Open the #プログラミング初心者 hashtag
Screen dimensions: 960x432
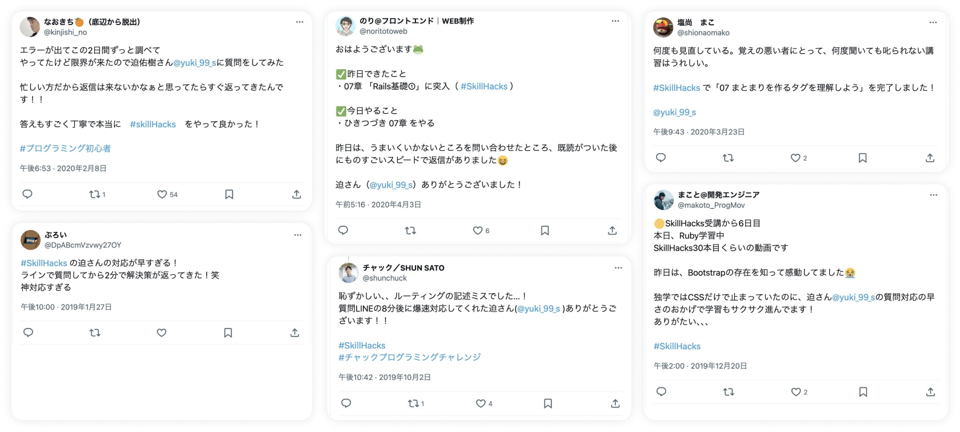pyautogui.click(x=65, y=148)
